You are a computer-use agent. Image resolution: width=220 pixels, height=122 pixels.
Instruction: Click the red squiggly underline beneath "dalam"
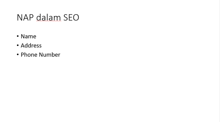point(49,22)
